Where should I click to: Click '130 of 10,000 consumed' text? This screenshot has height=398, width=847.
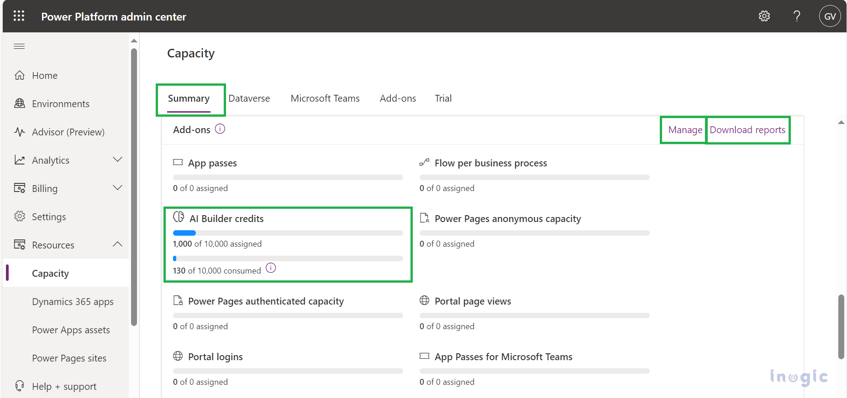(x=217, y=271)
